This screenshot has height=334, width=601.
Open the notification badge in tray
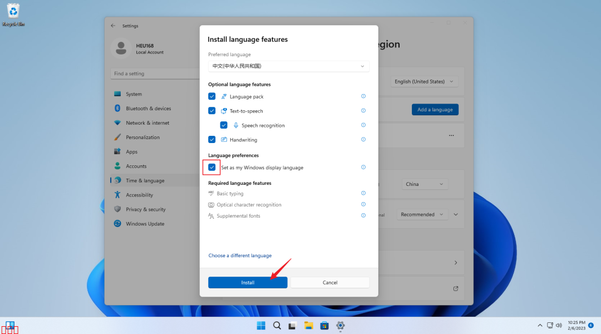click(x=591, y=325)
